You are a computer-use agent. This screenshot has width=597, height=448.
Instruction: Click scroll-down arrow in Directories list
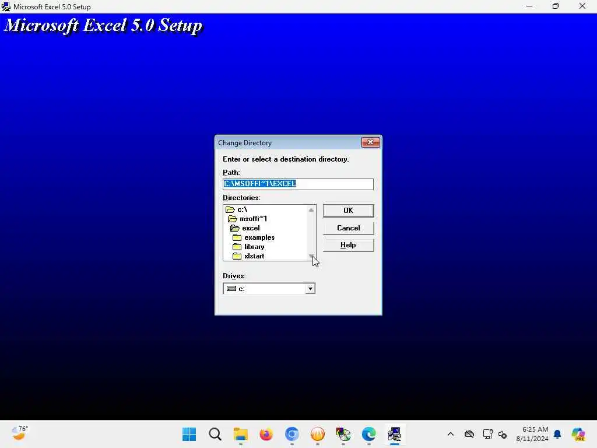click(311, 256)
